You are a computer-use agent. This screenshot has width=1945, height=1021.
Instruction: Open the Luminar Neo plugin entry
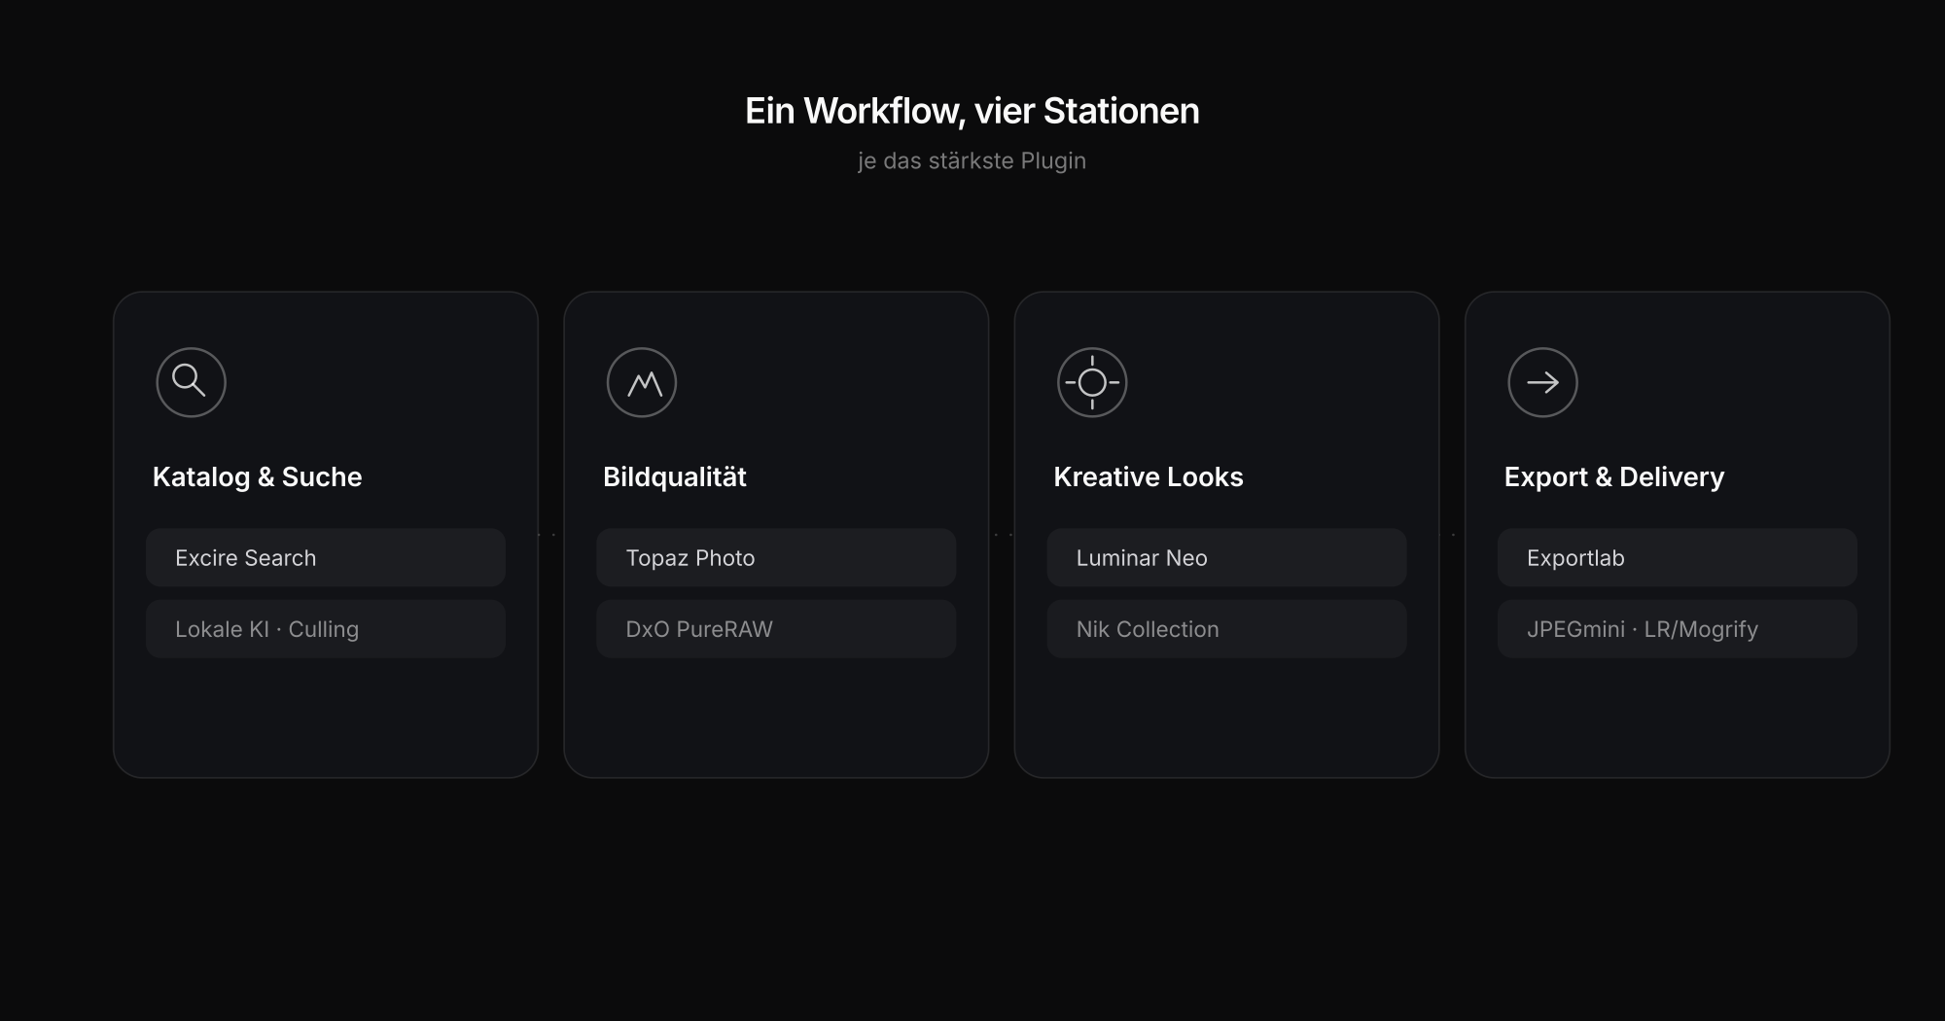coord(1226,557)
